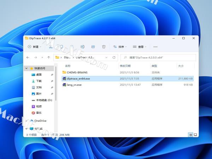Click the Delete trash icon

coord(104,47)
